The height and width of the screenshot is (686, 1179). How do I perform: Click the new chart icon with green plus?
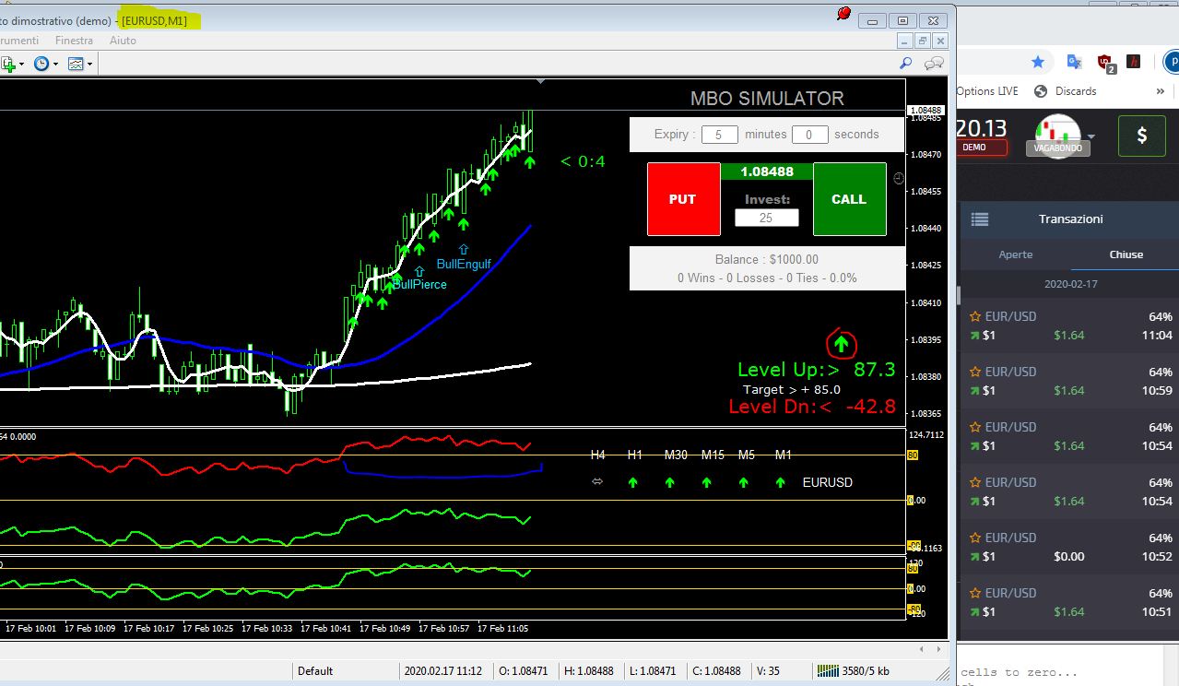click(x=7, y=64)
